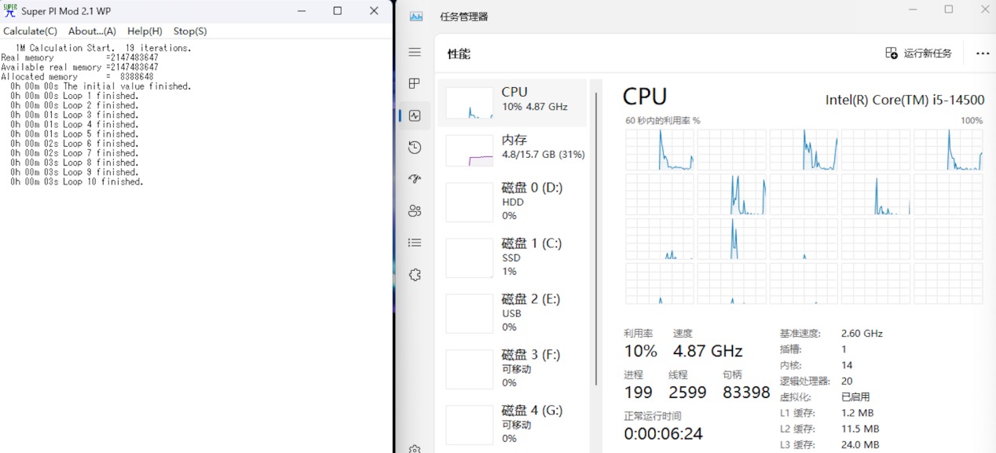Minimize the Super PI Mod window

pyautogui.click(x=301, y=11)
